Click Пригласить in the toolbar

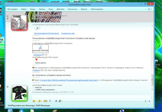(x=72, y=9)
